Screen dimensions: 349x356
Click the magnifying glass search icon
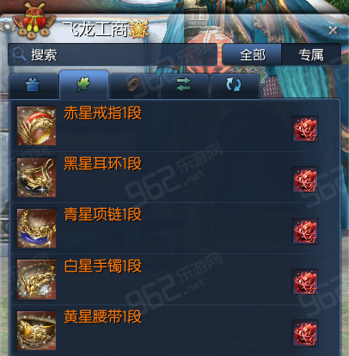pyautogui.click(x=19, y=54)
